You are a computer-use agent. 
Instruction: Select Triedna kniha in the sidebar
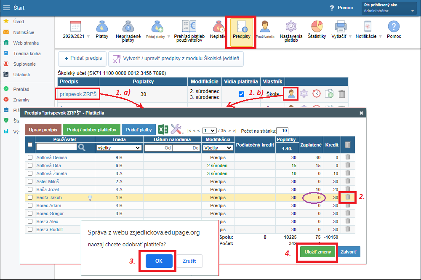27,53
